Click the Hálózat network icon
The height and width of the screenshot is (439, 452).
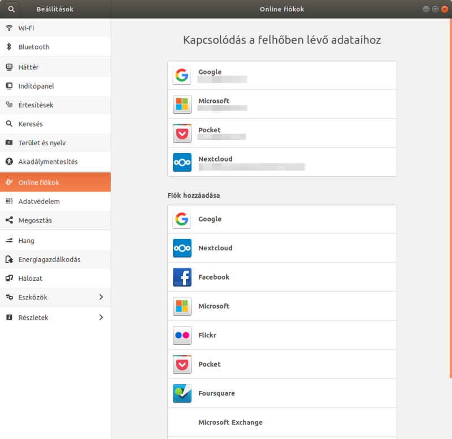tap(9, 278)
